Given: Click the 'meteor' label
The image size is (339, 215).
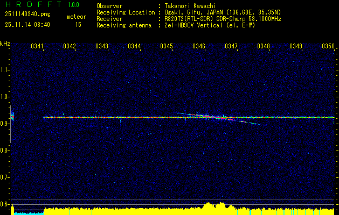Looking at the screenshot, I should [x=77, y=17].
